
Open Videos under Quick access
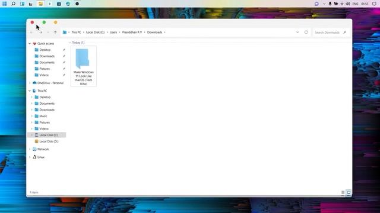[x=44, y=75]
